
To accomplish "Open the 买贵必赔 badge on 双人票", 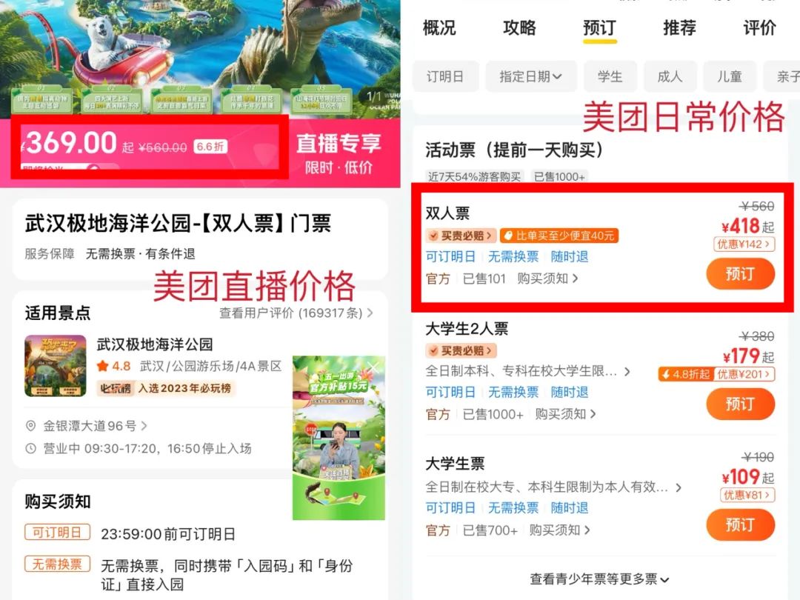I will coord(461,236).
